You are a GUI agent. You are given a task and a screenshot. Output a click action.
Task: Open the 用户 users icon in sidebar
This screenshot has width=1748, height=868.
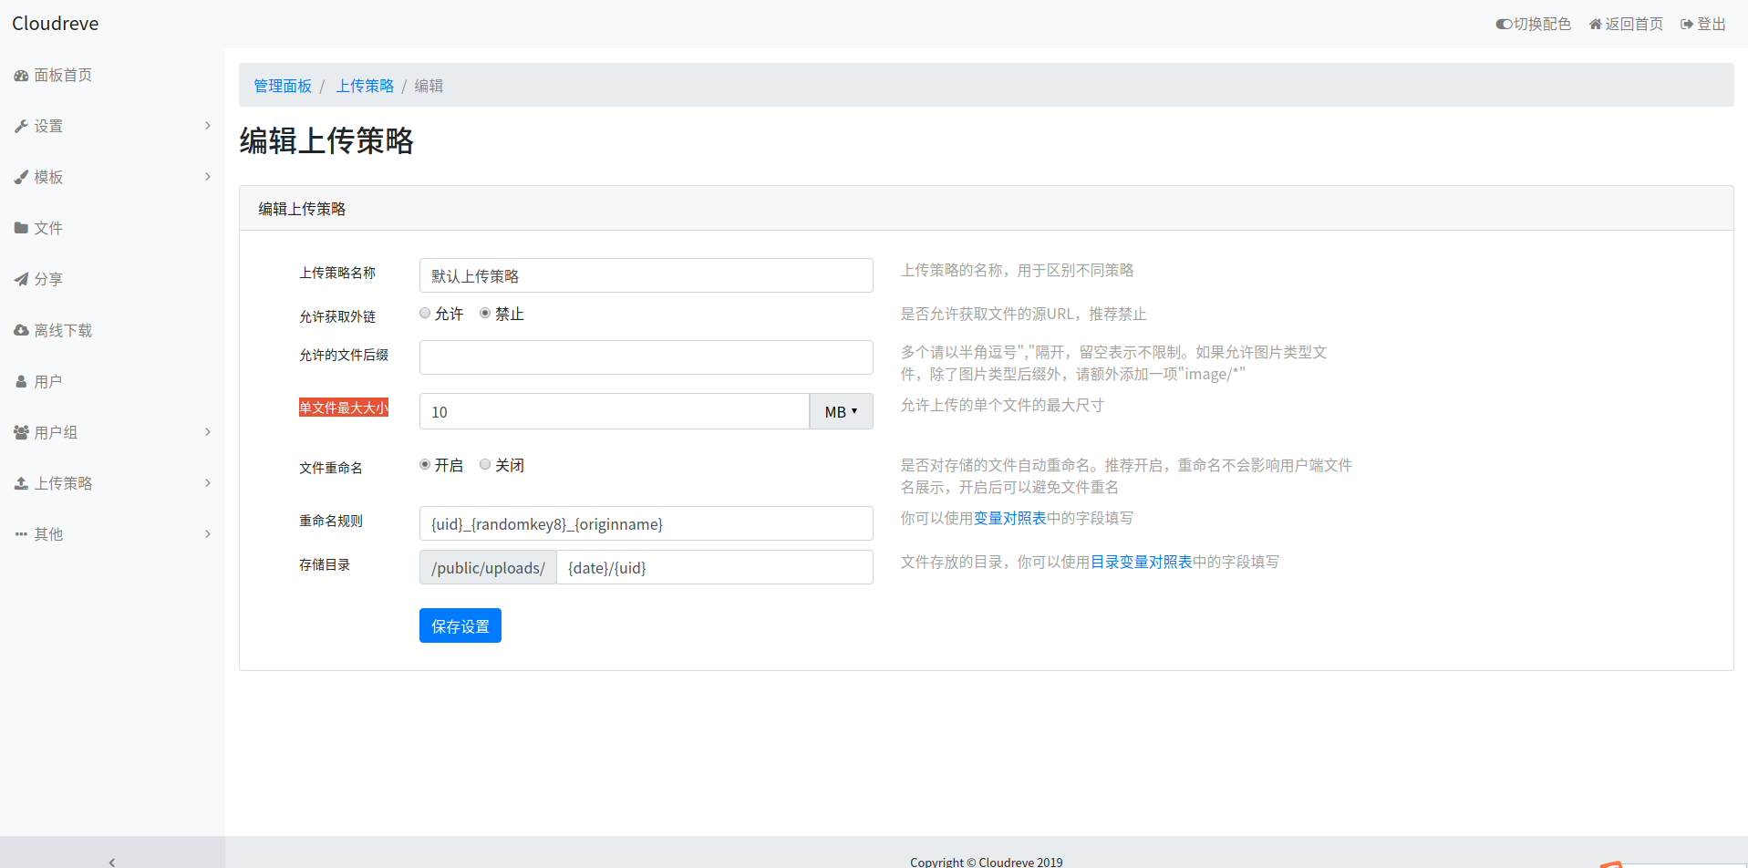coord(21,380)
